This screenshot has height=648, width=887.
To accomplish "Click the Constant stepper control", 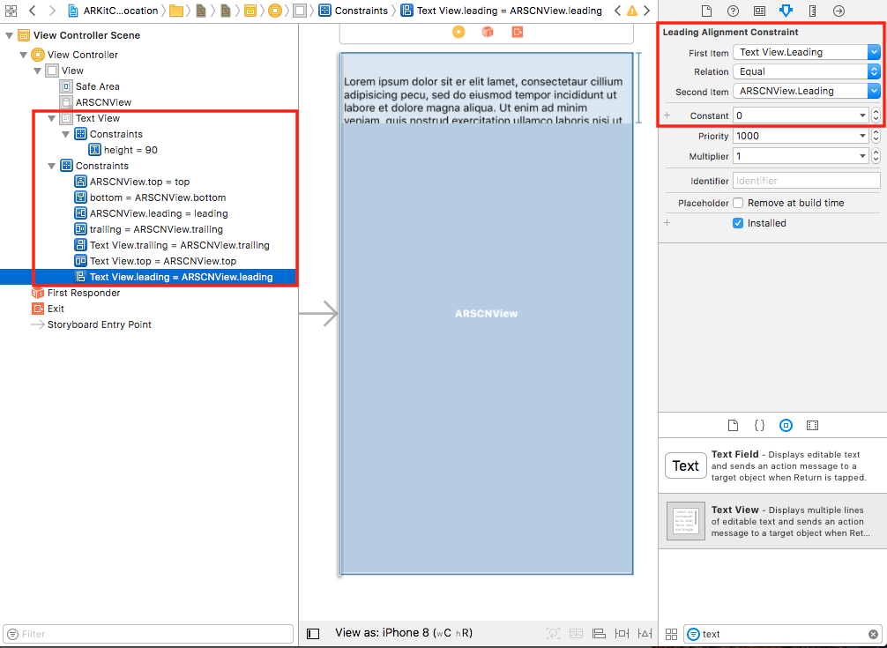I will tap(876, 115).
